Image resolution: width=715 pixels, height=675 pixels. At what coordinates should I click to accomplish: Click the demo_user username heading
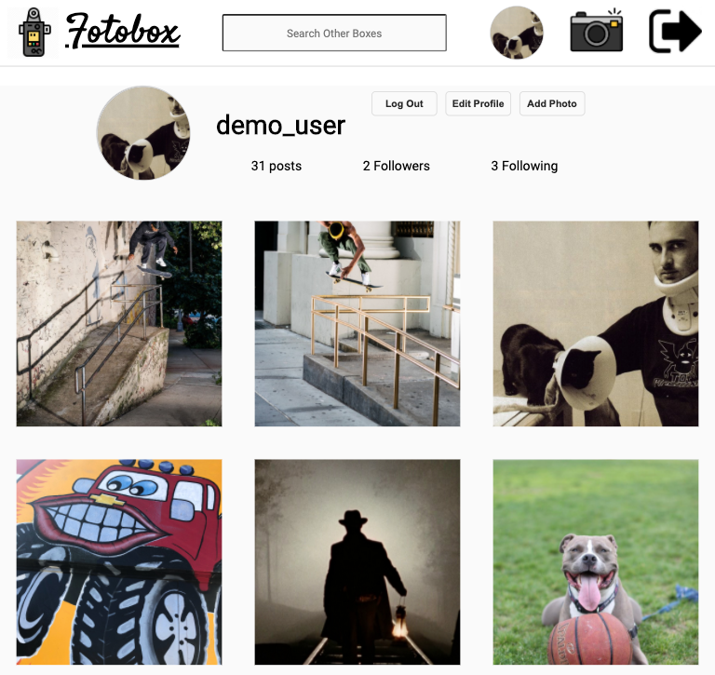(x=280, y=126)
